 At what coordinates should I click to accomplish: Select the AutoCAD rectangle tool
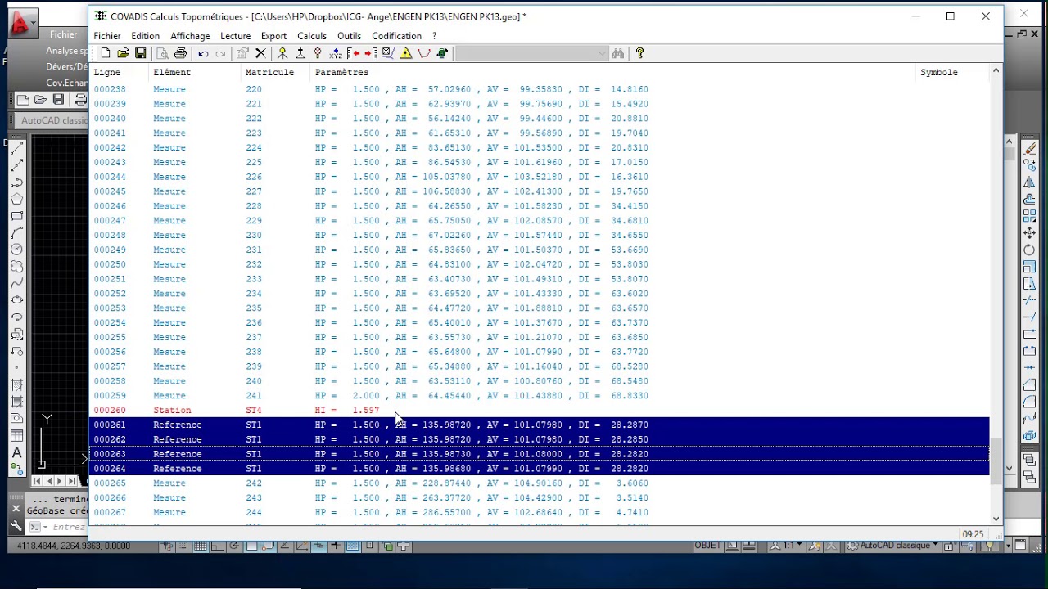click(x=16, y=216)
